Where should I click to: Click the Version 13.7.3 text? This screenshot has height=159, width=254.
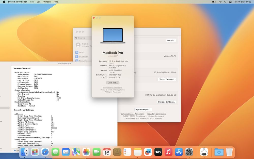tap(170, 56)
